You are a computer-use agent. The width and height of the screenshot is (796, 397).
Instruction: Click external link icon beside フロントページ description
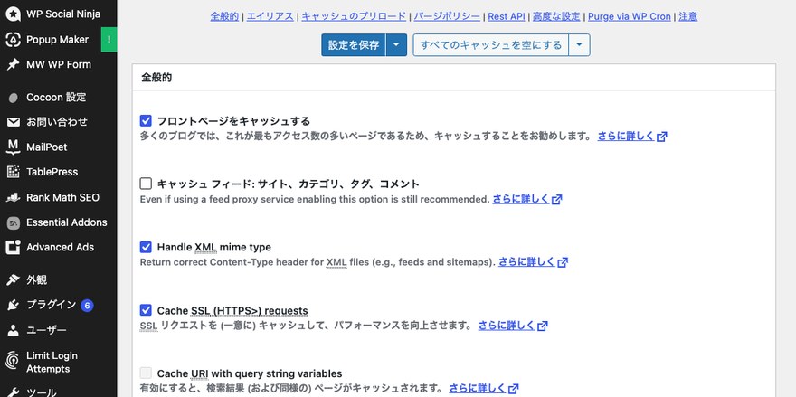(x=661, y=137)
